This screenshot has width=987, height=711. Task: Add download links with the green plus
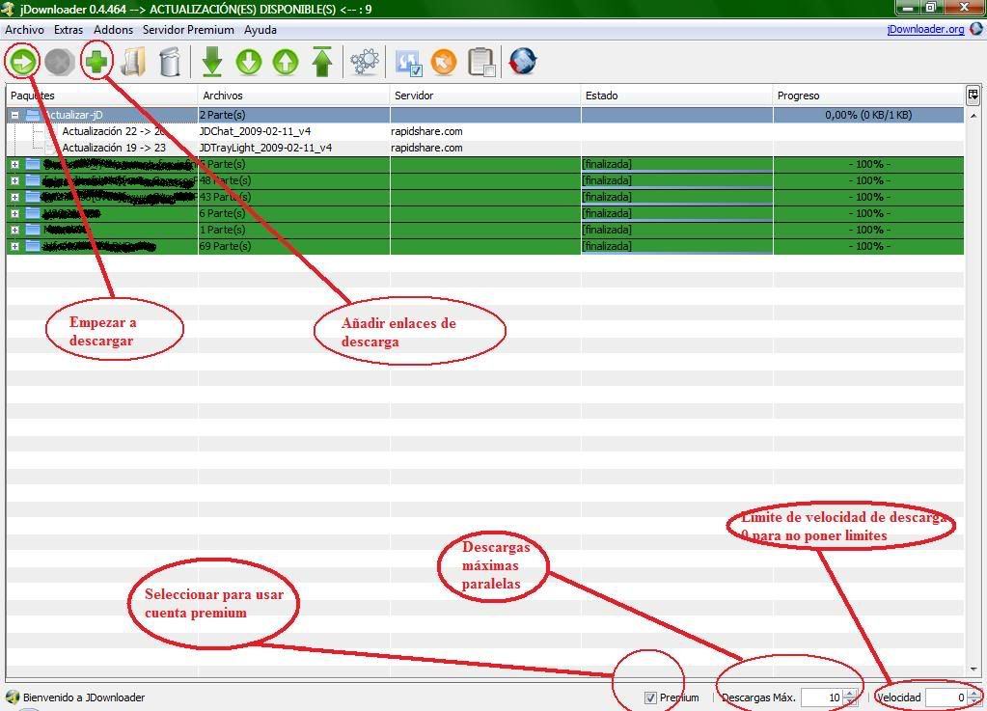[96, 62]
